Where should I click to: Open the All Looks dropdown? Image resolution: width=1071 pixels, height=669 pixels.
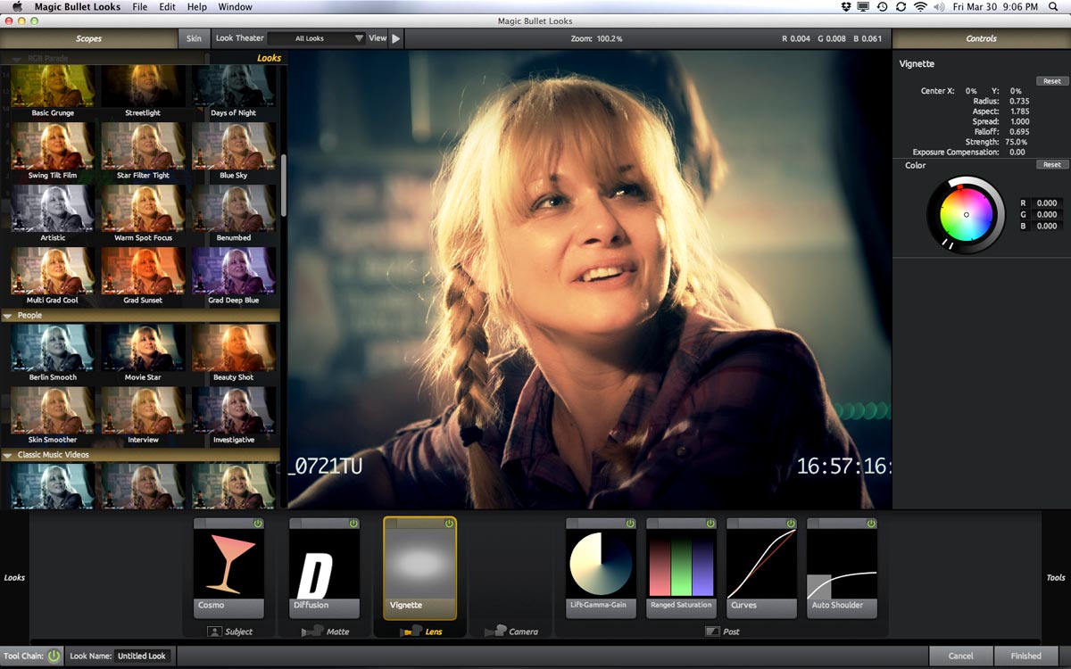tap(316, 38)
